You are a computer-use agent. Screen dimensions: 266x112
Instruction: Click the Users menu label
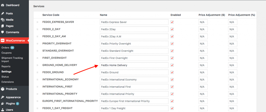pyautogui.click(x=10, y=110)
